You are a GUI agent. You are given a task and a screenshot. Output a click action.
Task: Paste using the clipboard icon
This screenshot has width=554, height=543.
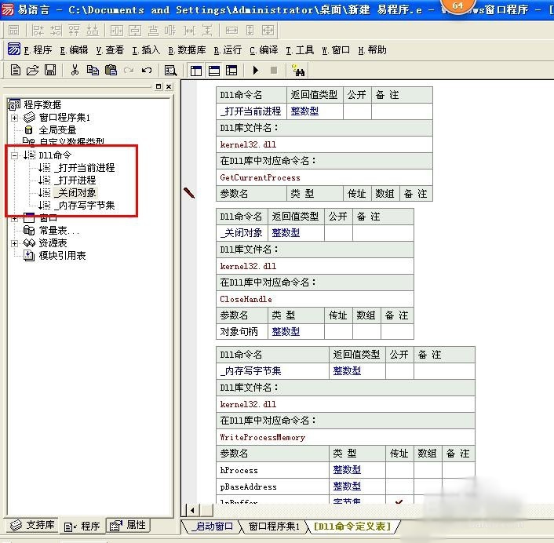(111, 70)
